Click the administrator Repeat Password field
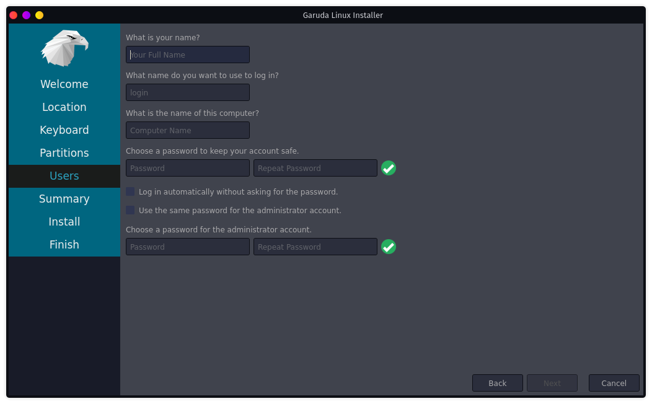Viewport: 652px width, 404px height. pos(315,247)
